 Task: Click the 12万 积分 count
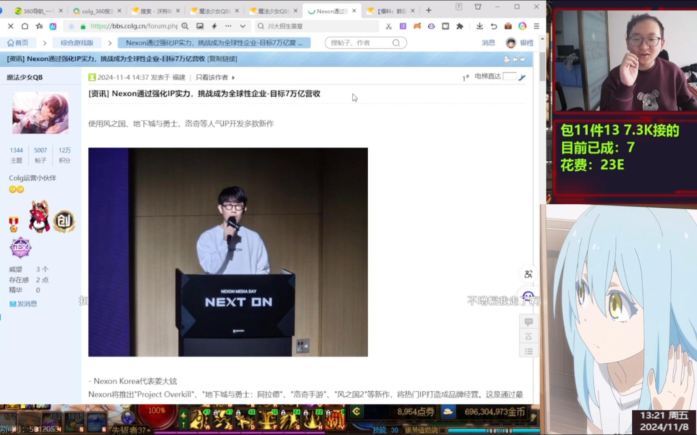[65, 155]
